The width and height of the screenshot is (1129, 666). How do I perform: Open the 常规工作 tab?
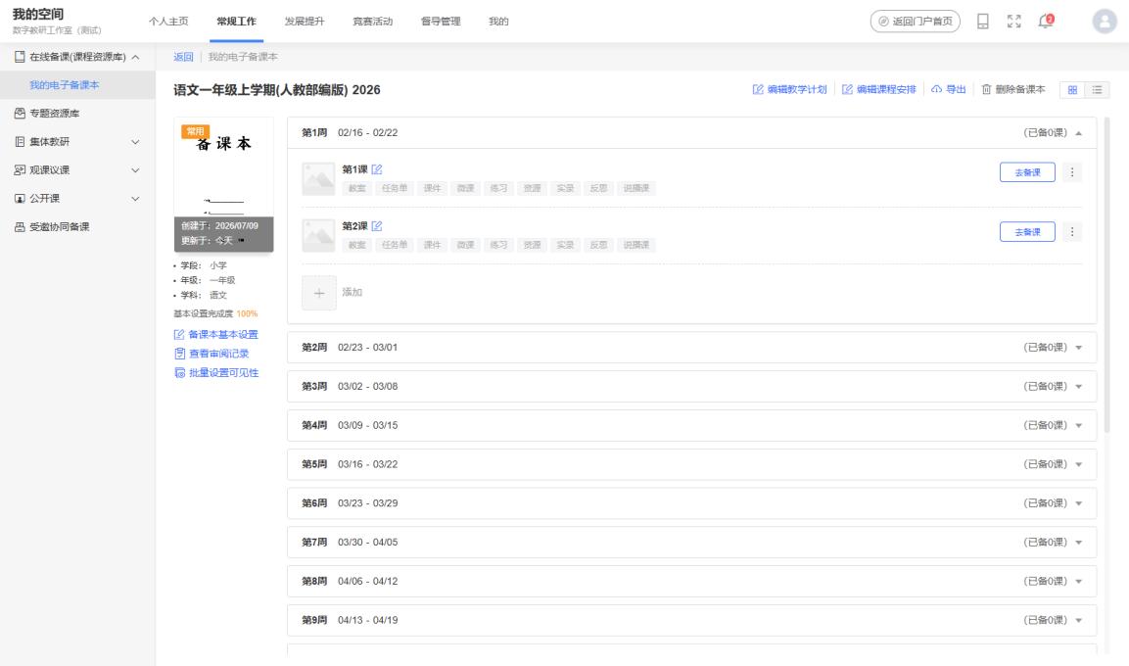[x=236, y=22]
